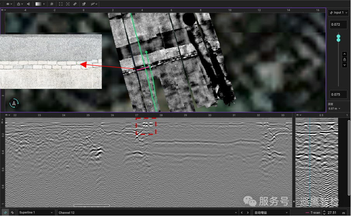Go to the previous channel with the left arrow
Image resolution: width=351 pixels, height=216 pixels.
(x=242, y=213)
